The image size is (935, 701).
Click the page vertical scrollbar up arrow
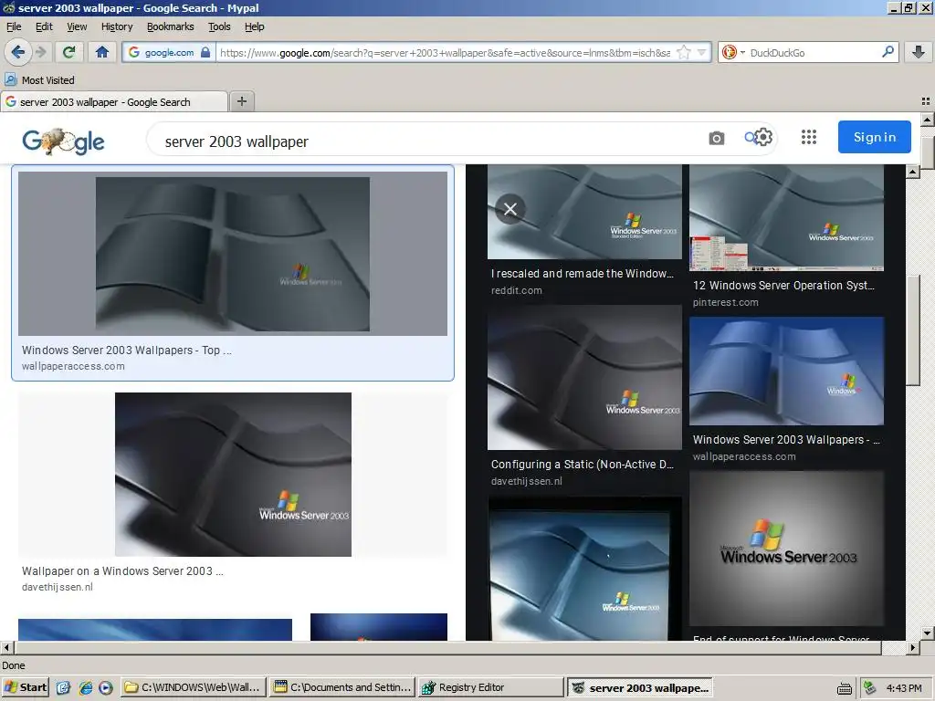coord(928,120)
